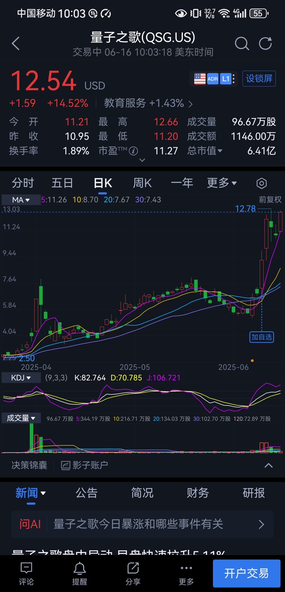Tap the 分享 share icon
This screenshot has width=285, height=592.
[133, 573]
